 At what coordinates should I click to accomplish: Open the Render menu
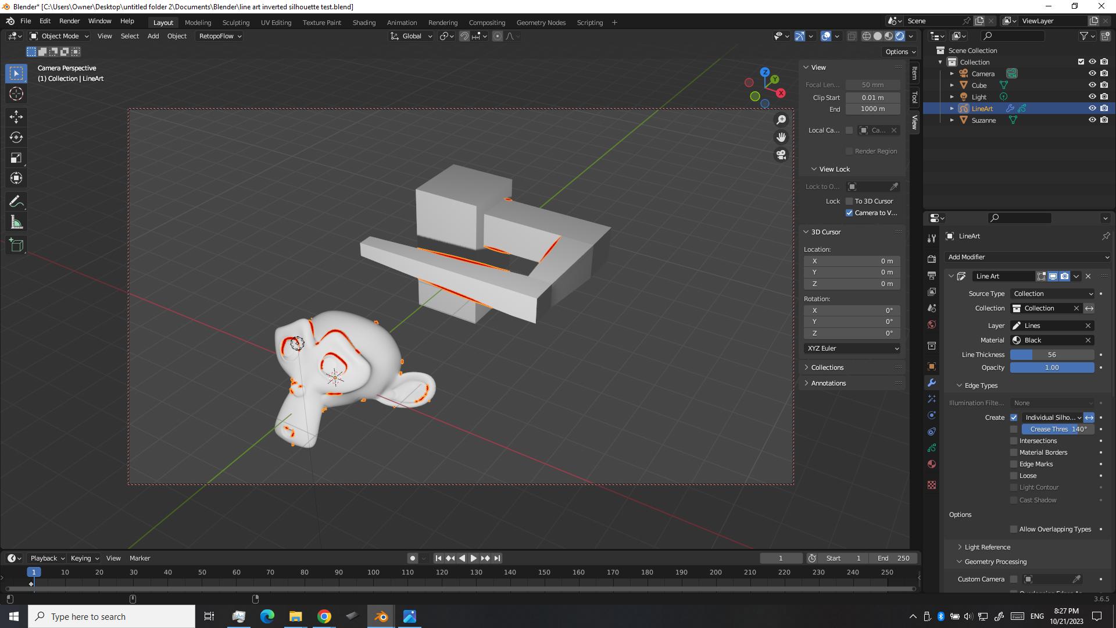[x=69, y=21]
